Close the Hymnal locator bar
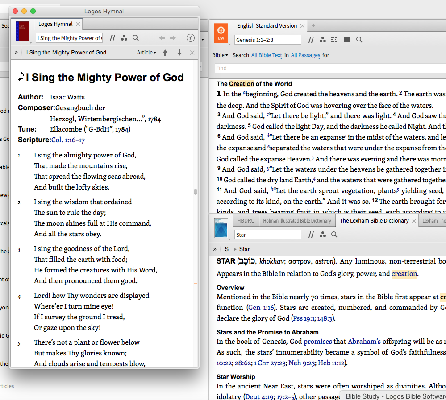This screenshot has width=446, height=400. pyautogui.click(x=192, y=53)
